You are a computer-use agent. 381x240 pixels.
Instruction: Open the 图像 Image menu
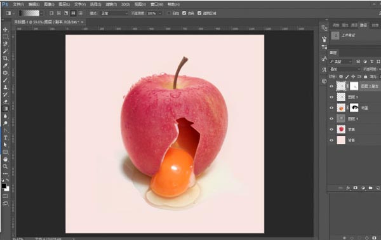[x=49, y=4]
